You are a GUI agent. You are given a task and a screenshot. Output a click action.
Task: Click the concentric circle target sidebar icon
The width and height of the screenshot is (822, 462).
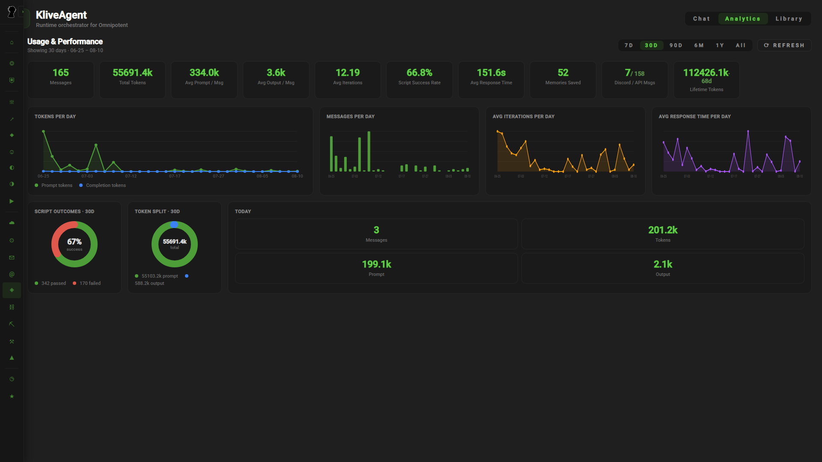[x=12, y=63]
